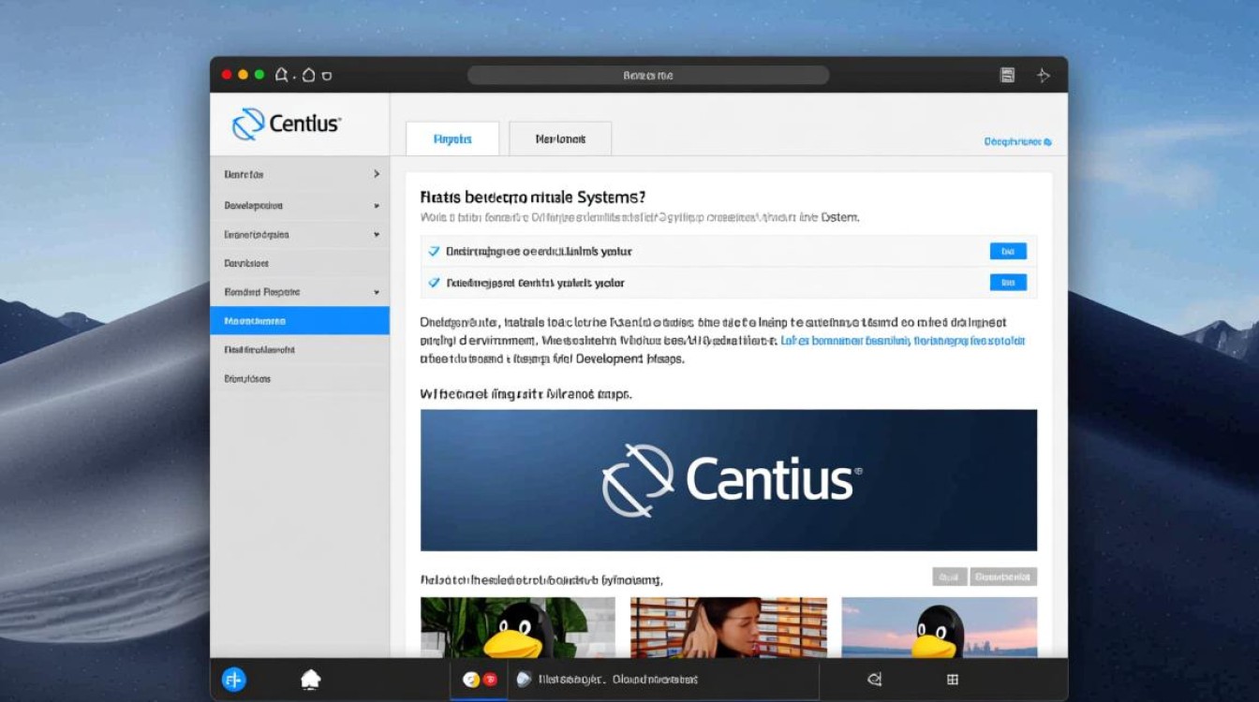Click in the browser address bar field
The width and height of the screenshot is (1259, 702).
coord(648,76)
